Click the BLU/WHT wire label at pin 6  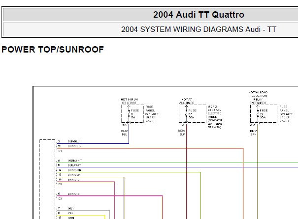[x=74, y=165]
